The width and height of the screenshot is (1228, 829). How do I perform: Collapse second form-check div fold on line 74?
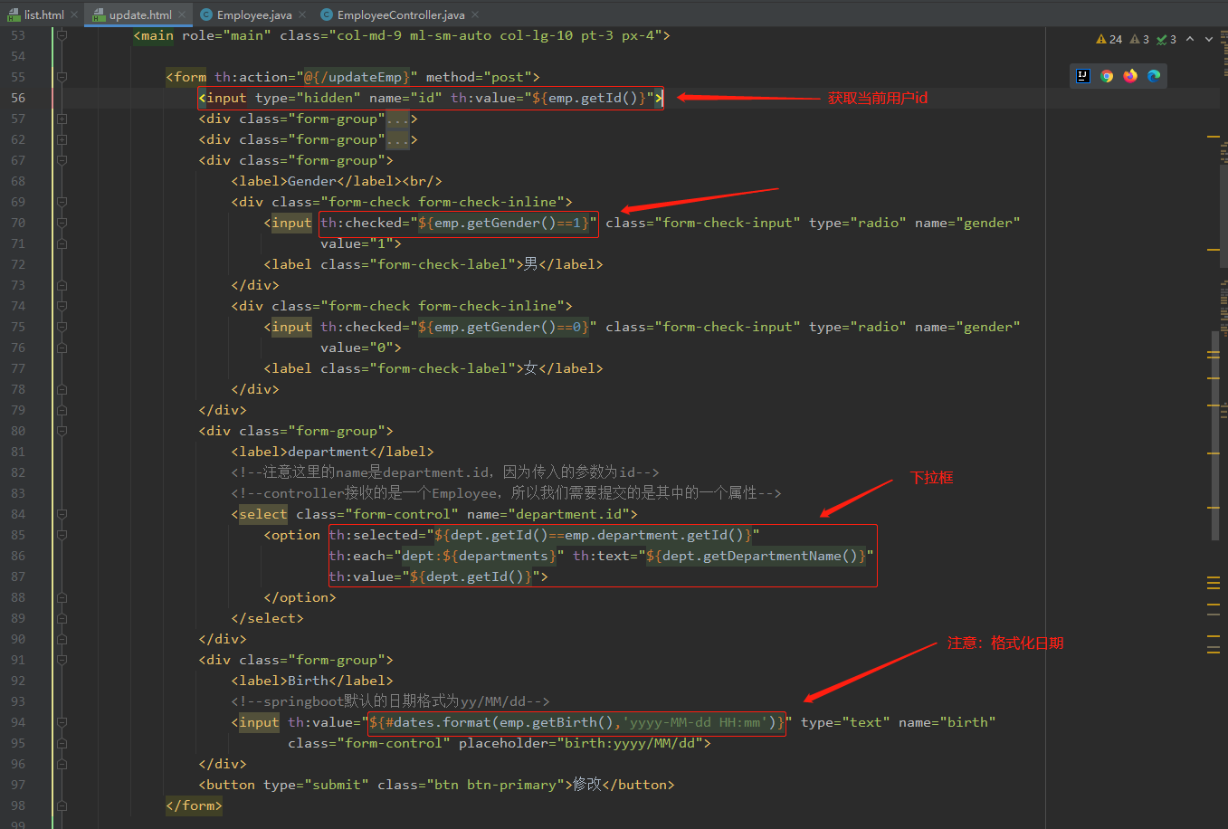pyautogui.click(x=62, y=306)
